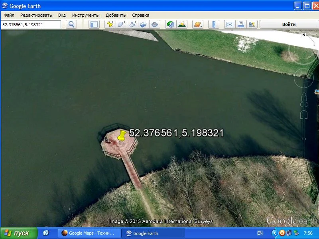
Task: Click the yellow pushpin placemark on map
Action: (122, 135)
